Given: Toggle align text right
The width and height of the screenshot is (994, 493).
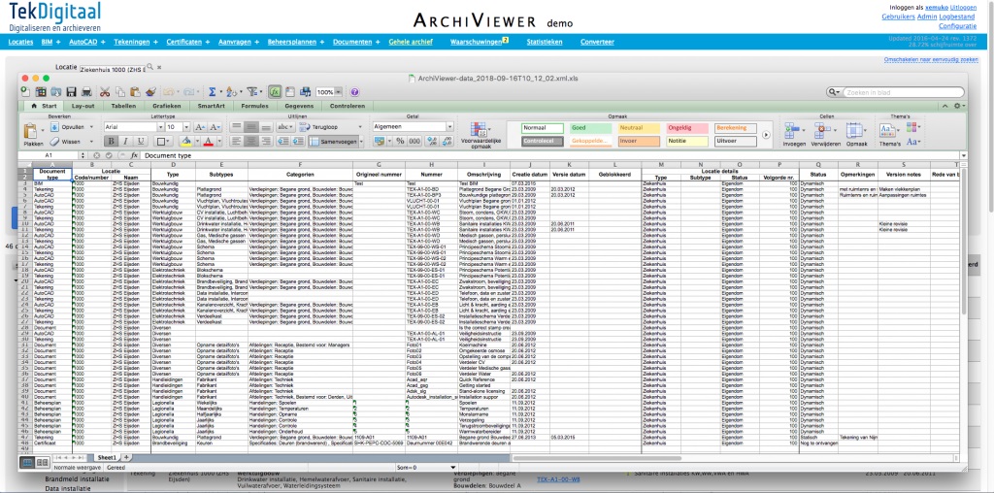Looking at the screenshot, I should [266, 142].
